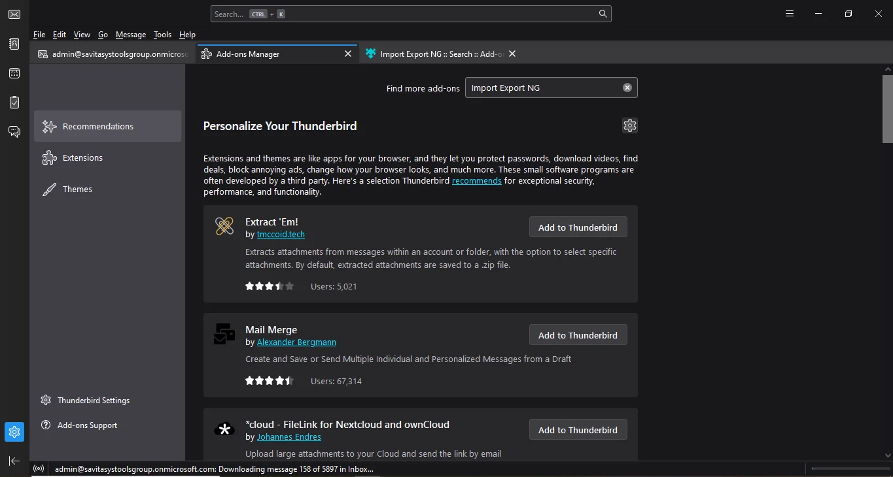Screen dimensions: 893x477
Task: Select Extensions in the sidebar
Action: coord(108,157)
